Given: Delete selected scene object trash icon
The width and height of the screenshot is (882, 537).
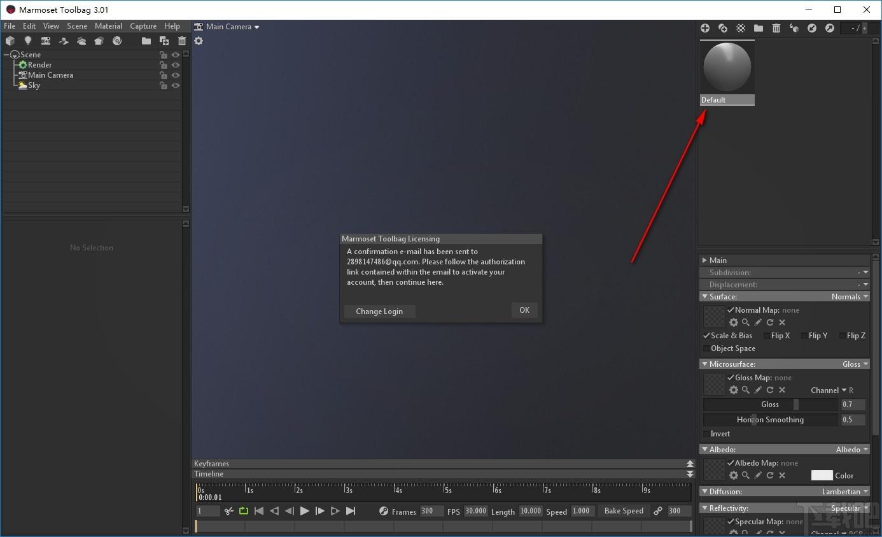Looking at the screenshot, I should (182, 41).
